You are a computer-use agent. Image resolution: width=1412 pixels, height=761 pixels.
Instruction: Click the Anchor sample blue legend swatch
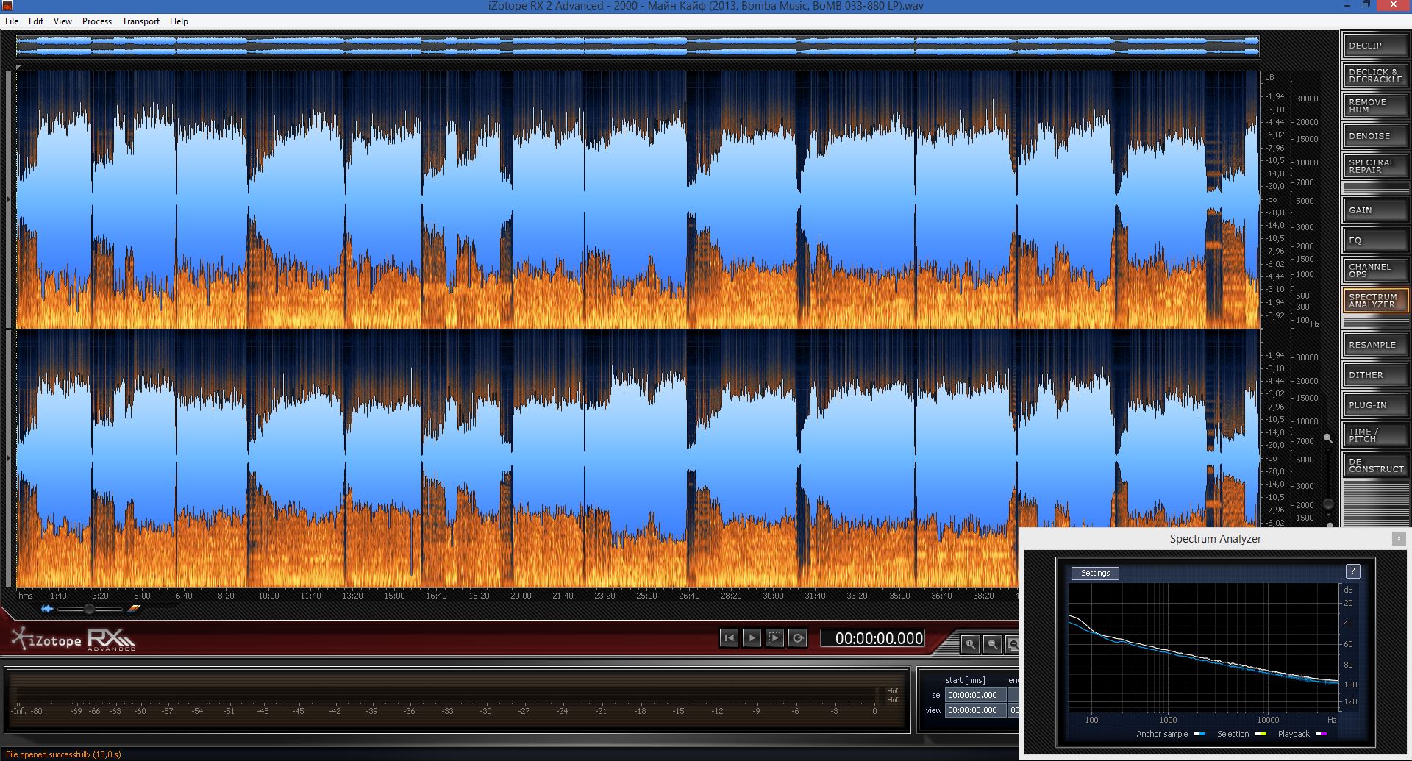point(1199,734)
